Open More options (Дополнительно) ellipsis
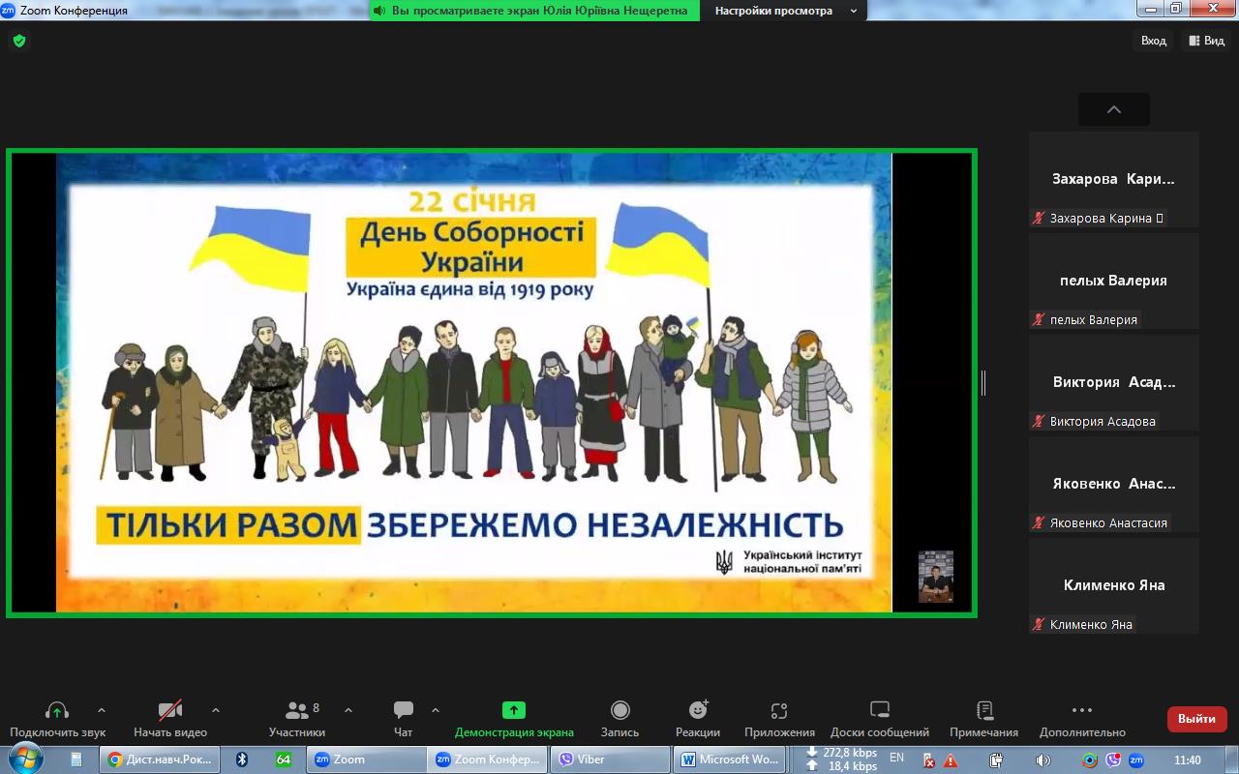 1082,710
